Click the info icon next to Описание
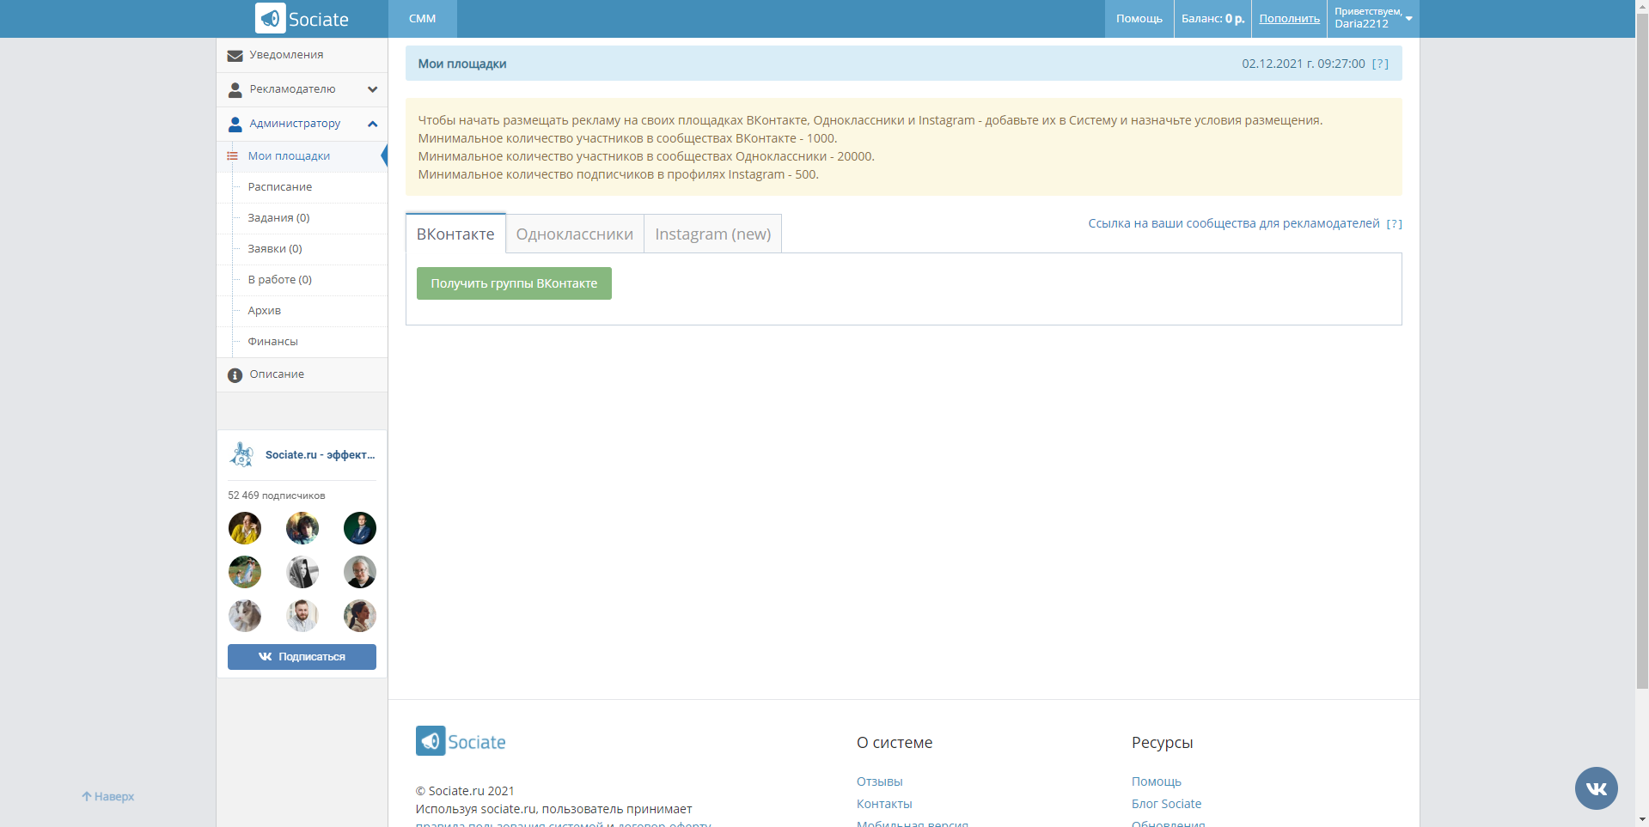 point(235,375)
